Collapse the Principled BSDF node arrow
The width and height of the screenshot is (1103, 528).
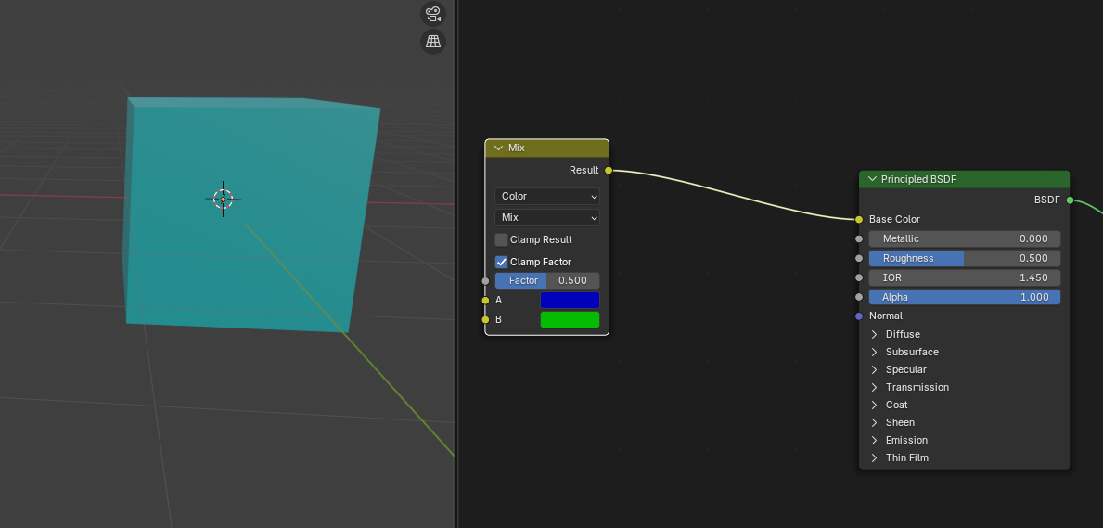pyautogui.click(x=872, y=179)
